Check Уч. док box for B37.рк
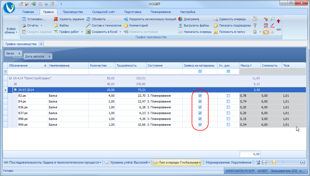310x176 pixels. [x=228, y=113]
